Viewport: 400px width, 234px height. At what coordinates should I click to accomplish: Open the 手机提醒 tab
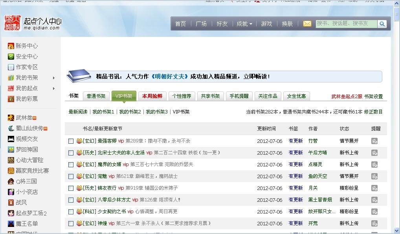239,96
